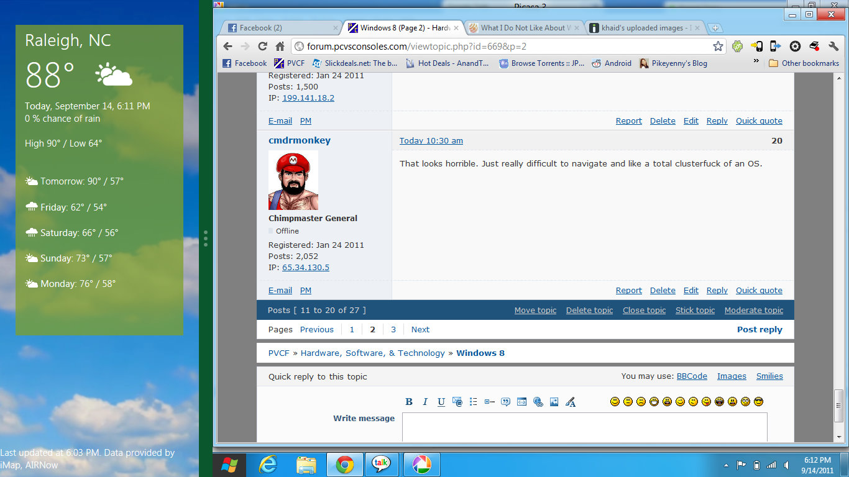Open the PVCF bookmark in the bookmarks bar
This screenshot has width=849, height=477.
[289, 63]
